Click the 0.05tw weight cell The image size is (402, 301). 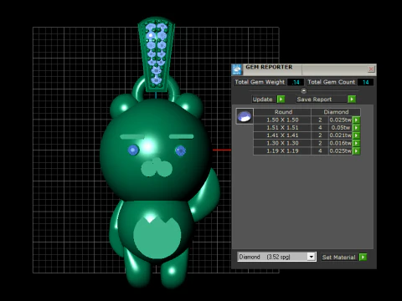click(x=340, y=128)
